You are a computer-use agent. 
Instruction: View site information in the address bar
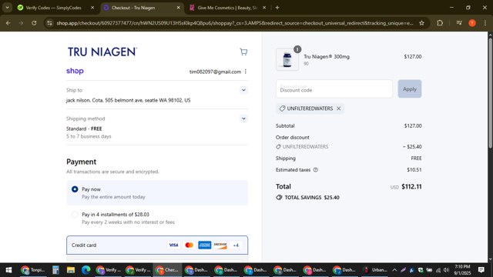click(49, 23)
